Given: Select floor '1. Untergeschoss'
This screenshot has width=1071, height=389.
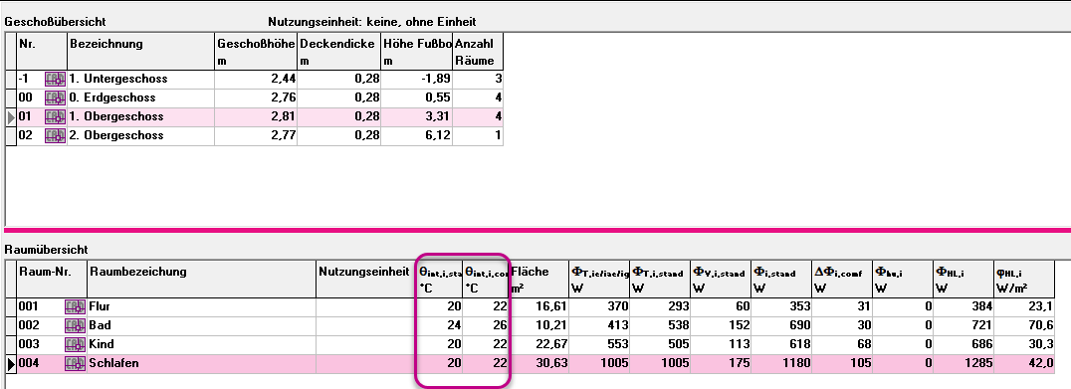Looking at the screenshot, I should coord(117,79).
